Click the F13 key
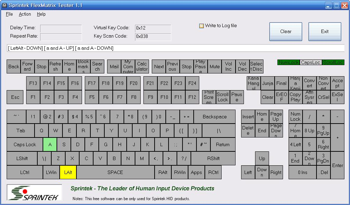Image resolution: width=350 pixels, height=205 pixels. (x=33, y=83)
